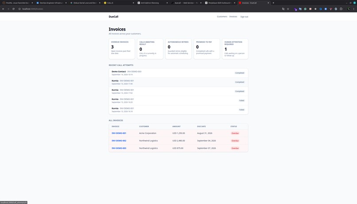357x204 pixels.
Task: Close the Arti Kaldron Shenong tab
Action: [x=167, y=3]
